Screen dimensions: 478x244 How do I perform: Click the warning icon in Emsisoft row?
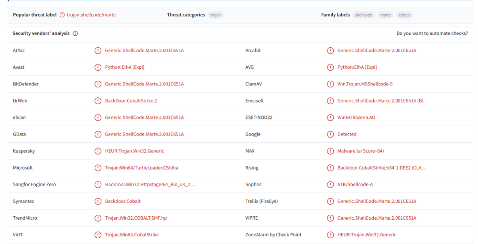330,101
